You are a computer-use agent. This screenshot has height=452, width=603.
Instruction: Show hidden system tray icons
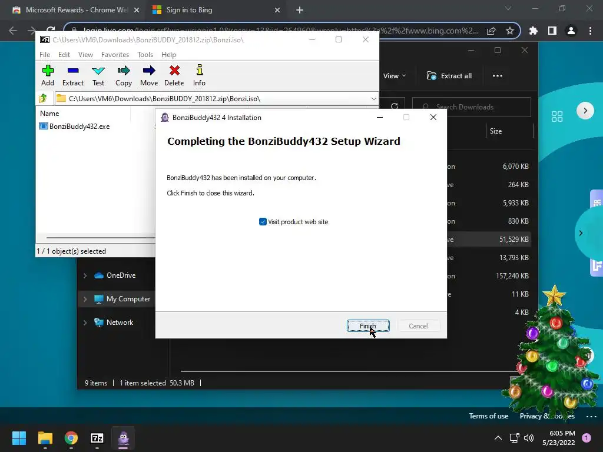pyautogui.click(x=498, y=438)
